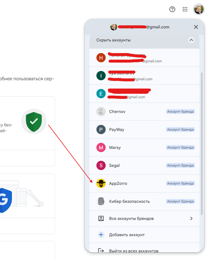The height and width of the screenshot is (259, 207).
Task: Select the Segal account avatar
Action: (101, 165)
